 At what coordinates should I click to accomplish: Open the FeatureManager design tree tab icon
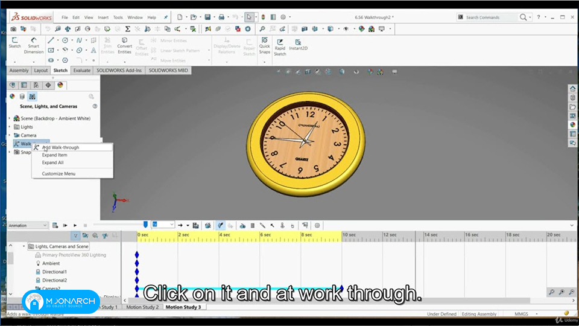point(13,85)
